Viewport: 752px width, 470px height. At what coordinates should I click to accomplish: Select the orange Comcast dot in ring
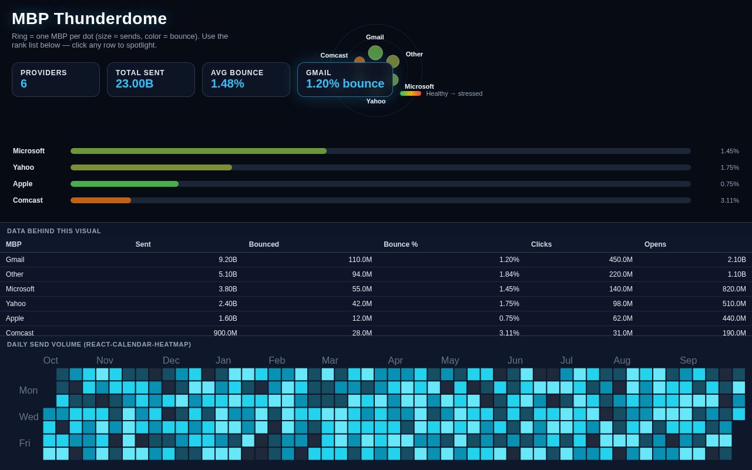pyautogui.click(x=360, y=61)
